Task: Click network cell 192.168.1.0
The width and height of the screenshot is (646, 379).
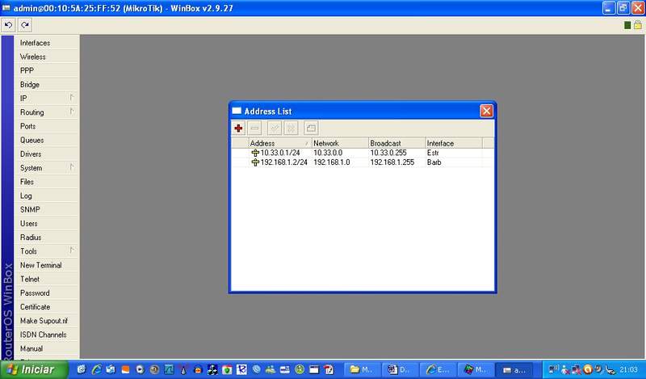Action: coord(332,162)
